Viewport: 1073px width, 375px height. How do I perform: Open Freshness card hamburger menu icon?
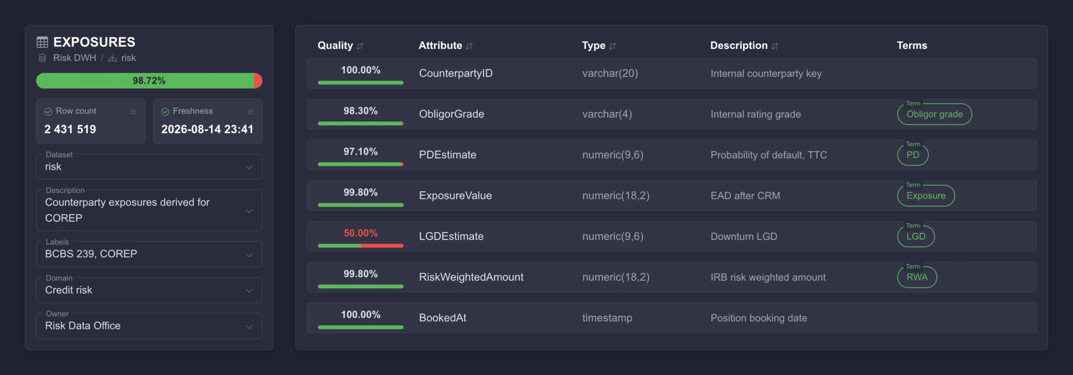(250, 112)
